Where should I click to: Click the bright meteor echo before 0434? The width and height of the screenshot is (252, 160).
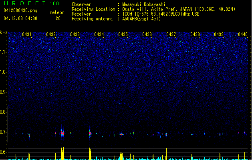pos(90,133)
